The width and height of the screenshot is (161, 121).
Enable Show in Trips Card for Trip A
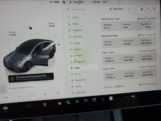(139, 51)
